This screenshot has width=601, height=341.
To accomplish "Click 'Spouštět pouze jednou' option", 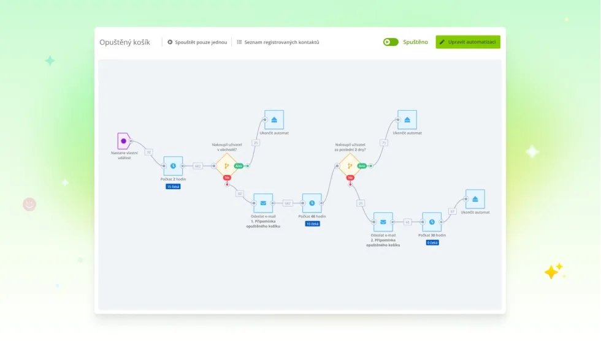I will (197, 42).
